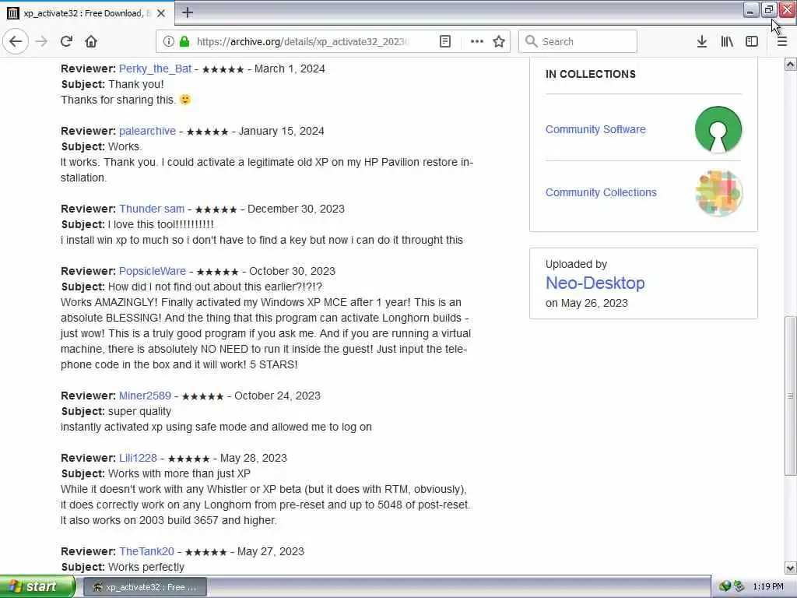Open reviewer Thunder sam profile
The width and height of the screenshot is (797, 598).
pyautogui.click(x=152, y=209)
